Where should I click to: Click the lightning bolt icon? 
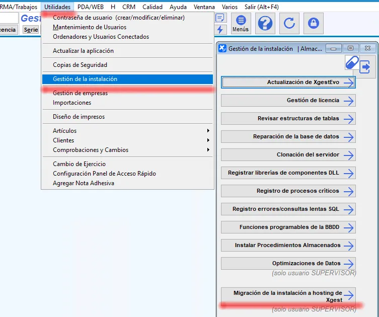click(x=220, y=30)
